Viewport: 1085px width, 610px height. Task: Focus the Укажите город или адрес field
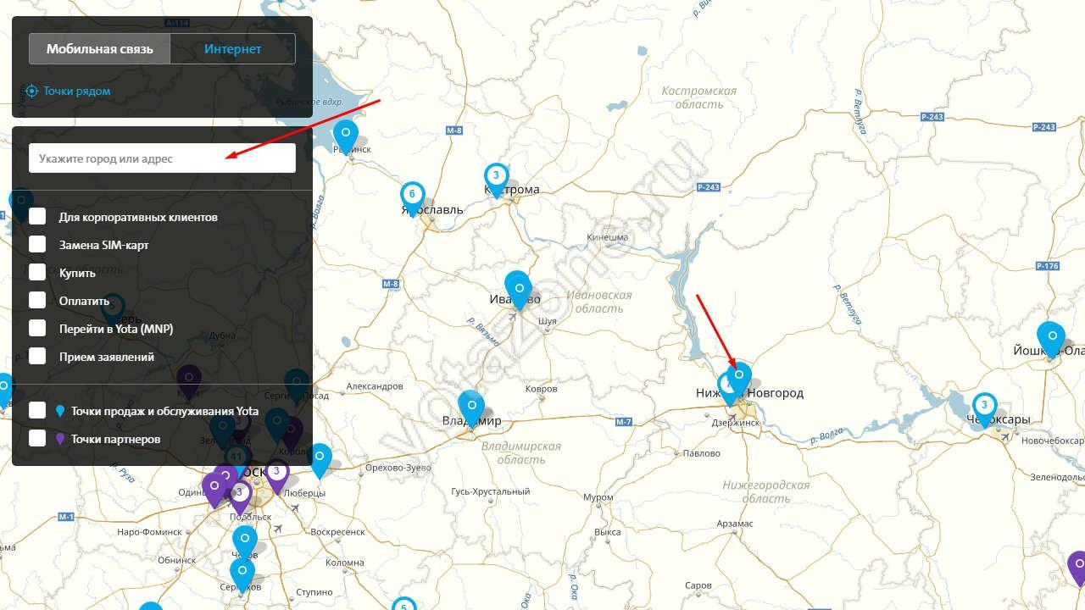coord(162,158)
